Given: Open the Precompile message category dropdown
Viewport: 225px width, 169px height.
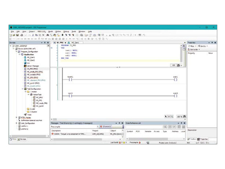Looking at the screenshot, I should 98,127.
